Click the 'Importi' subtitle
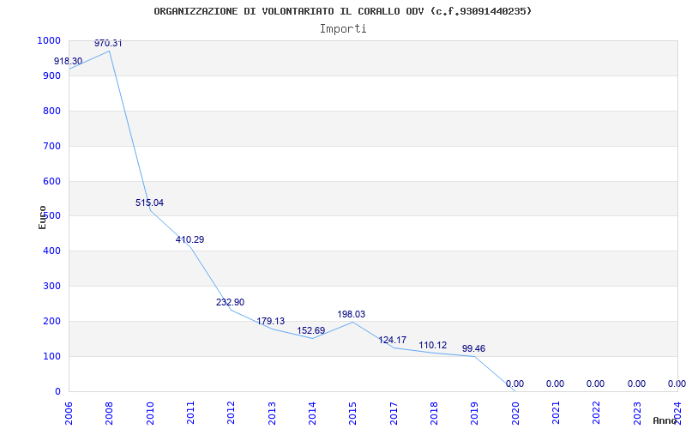686x429 pixels. [x=343, y=29]
